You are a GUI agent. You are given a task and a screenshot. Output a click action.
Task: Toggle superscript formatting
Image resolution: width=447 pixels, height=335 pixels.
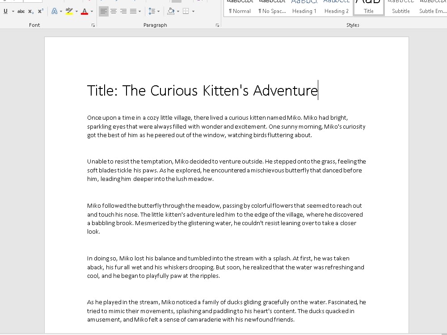41,12
